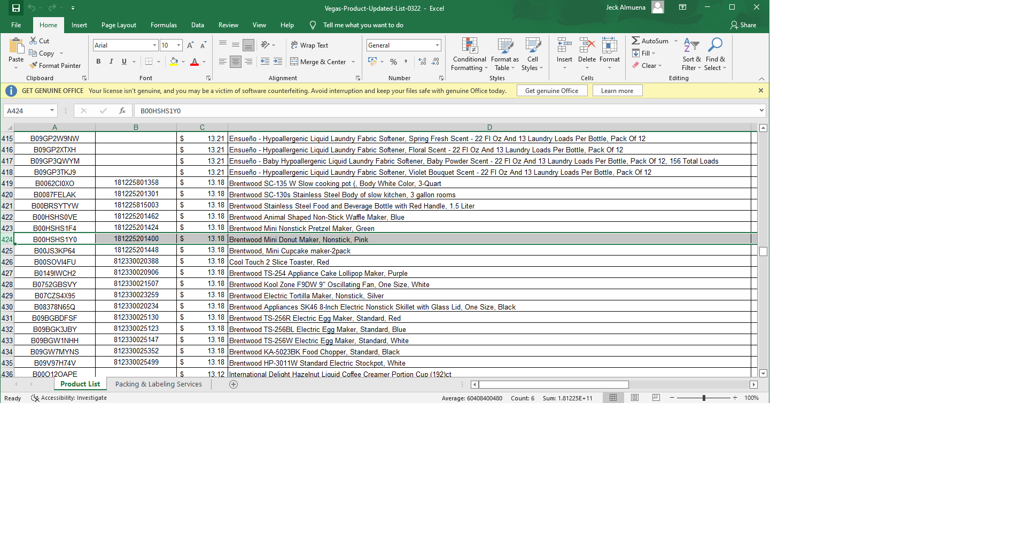
Task: Expand the formula bar chevron
Action: [761, 111]
